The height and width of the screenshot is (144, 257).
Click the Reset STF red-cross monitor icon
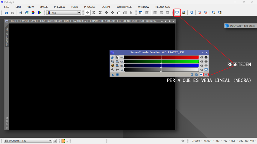[x=199, y=12]
